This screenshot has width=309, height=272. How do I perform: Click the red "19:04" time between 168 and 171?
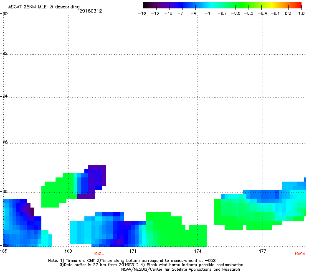click(98, 254)
